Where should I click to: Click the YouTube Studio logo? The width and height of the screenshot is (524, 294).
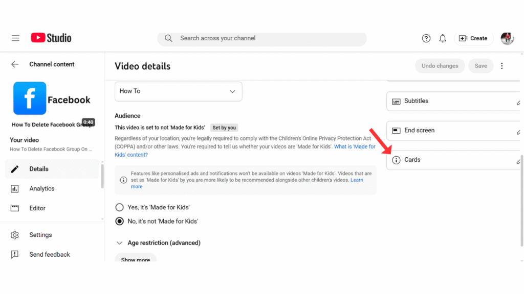pyautogui.click(x=51, y=38)
